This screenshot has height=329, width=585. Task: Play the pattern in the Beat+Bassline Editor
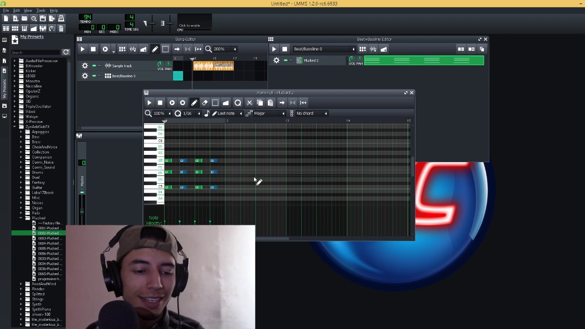click(274, 49)
